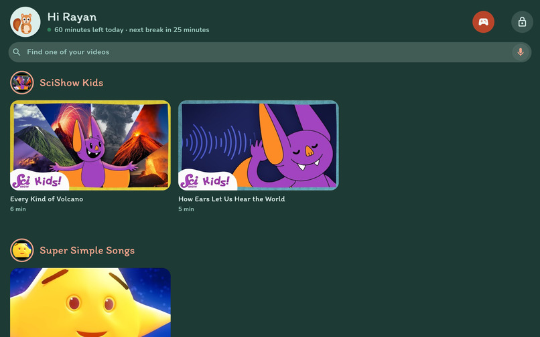Open Rayan's squirrel profile avatar
This screenshot has width=540, height=337.
25,22
